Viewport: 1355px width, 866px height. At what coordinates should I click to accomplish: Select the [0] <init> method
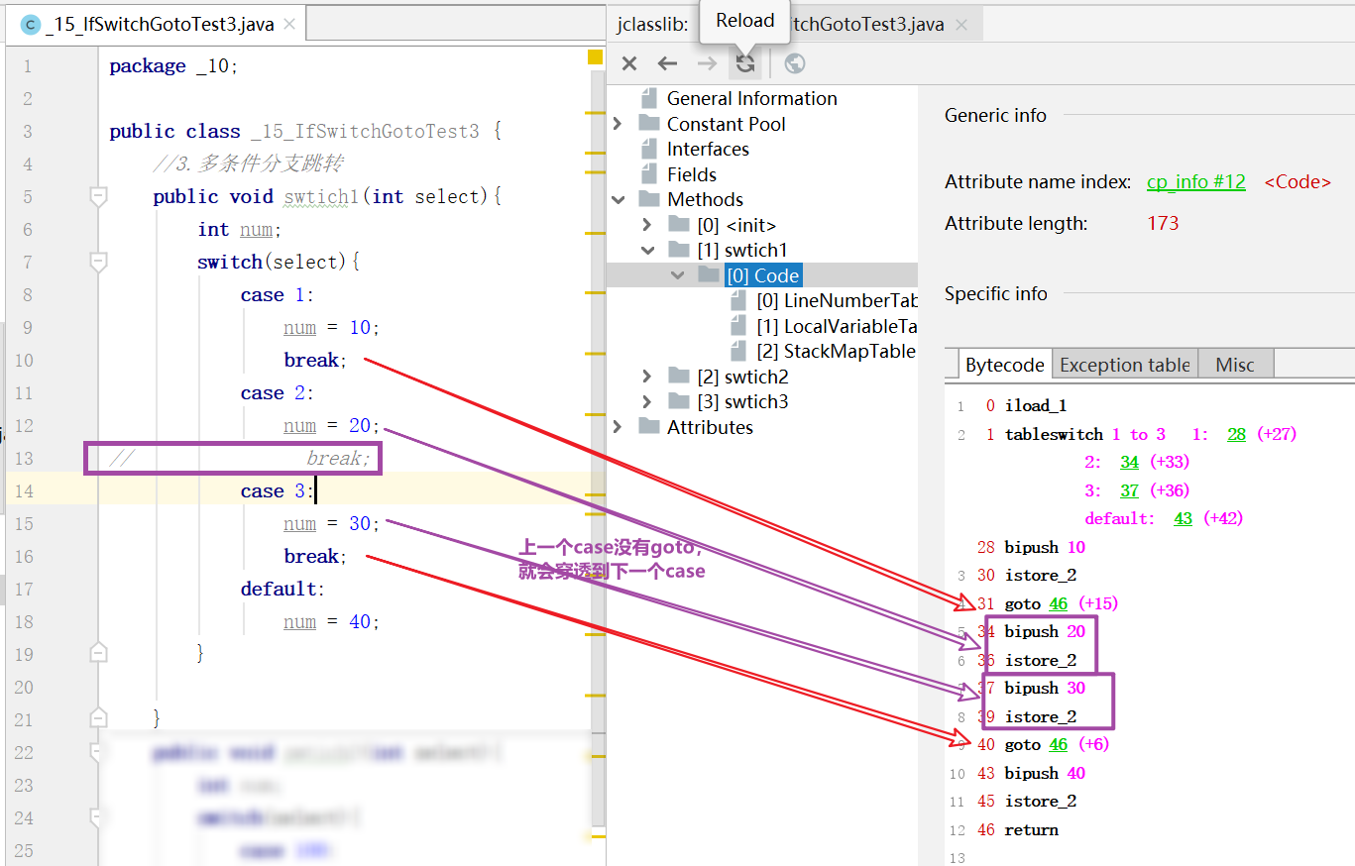pos(736,225)
